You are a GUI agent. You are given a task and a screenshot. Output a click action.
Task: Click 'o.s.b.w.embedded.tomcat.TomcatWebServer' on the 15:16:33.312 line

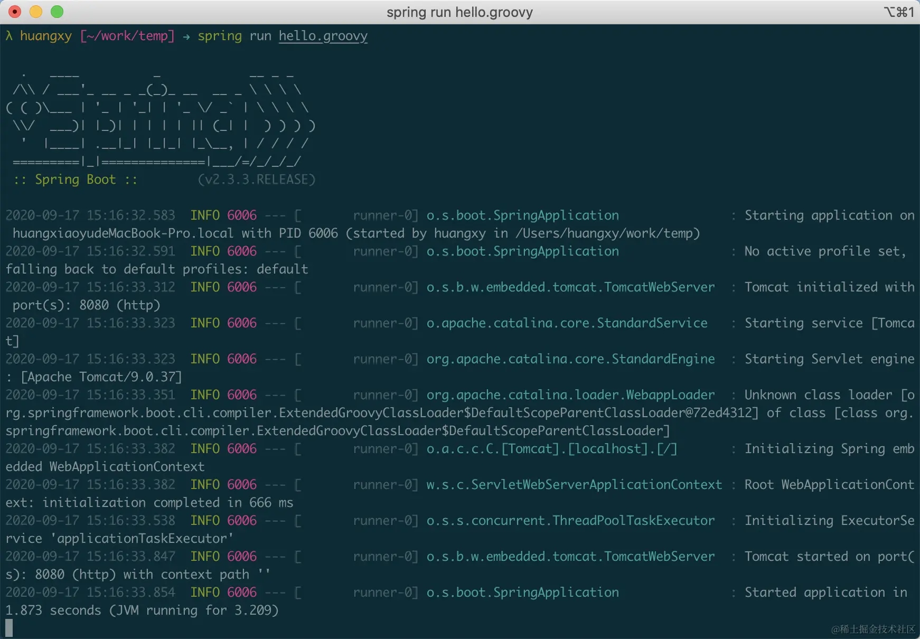point(571,287)
